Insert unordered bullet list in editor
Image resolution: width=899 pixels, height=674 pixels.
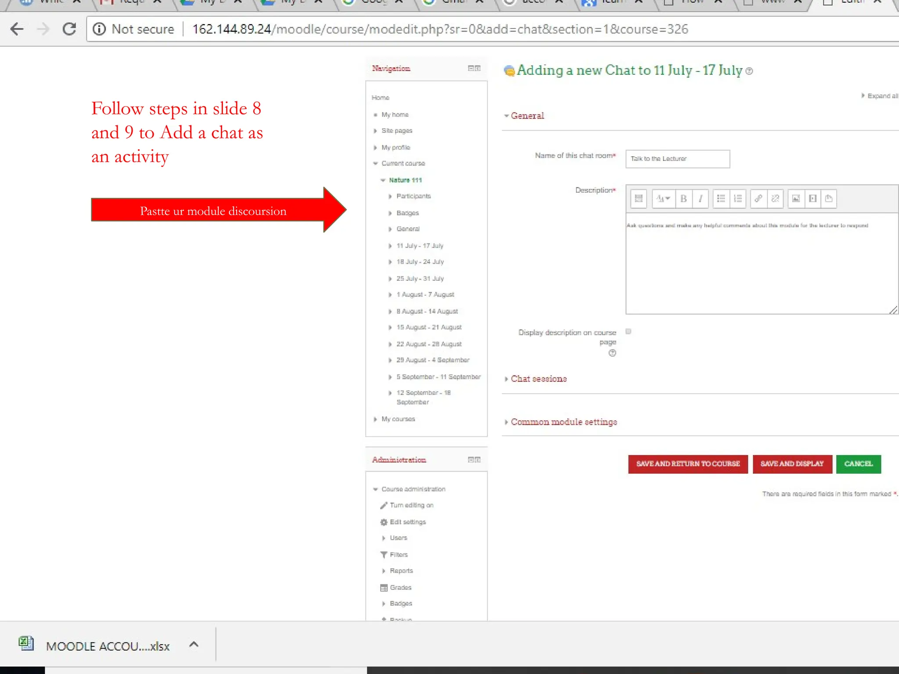point(721,199)
